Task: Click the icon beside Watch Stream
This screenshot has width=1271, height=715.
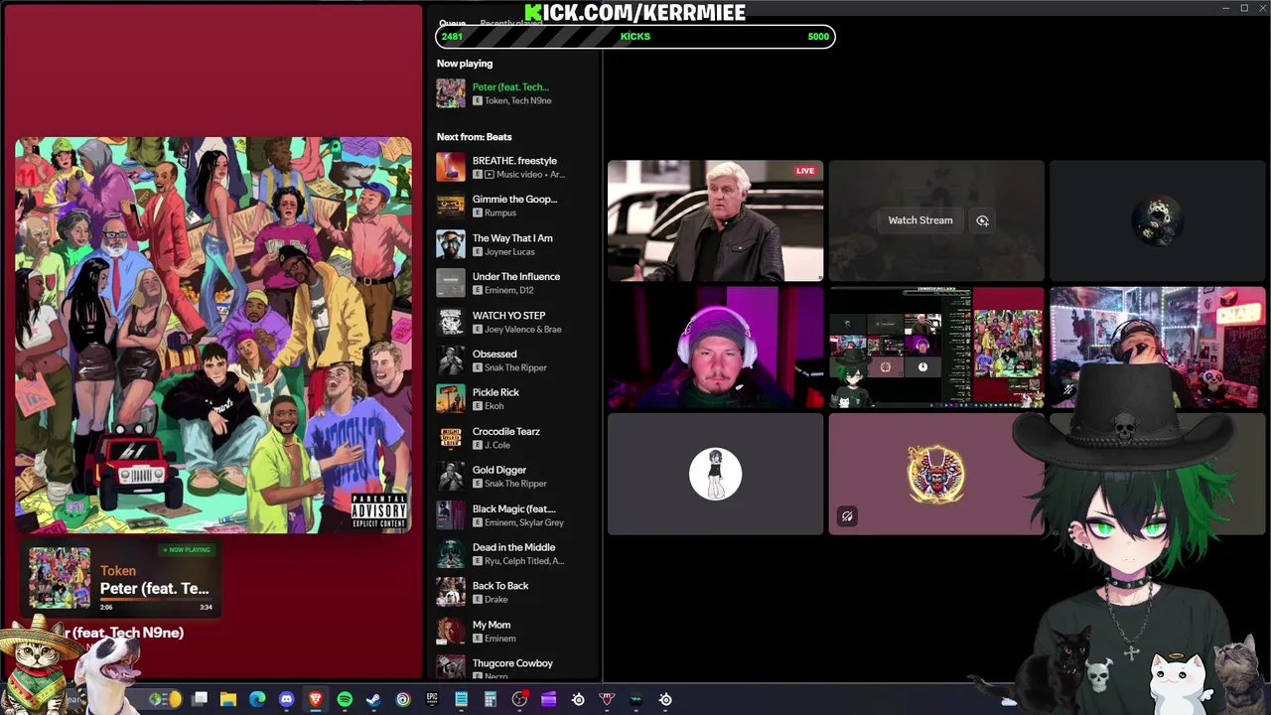Action: (x=982, y=220)
